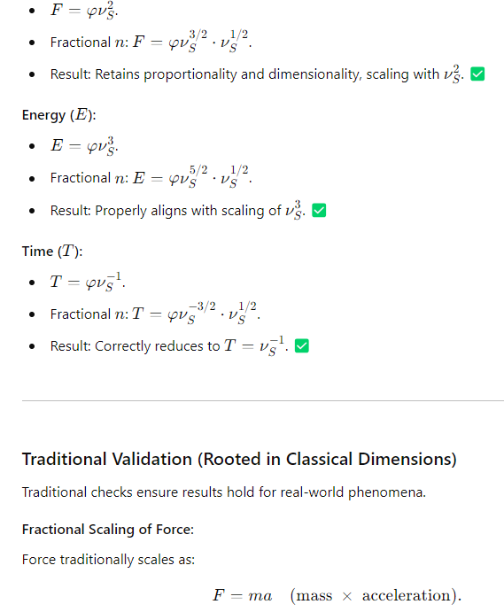Click 'Result: Correctly reduces to' text
The image size is (504, 612).
click(135, 346)
